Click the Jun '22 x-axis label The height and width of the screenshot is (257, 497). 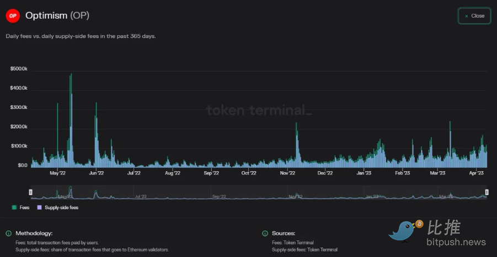click(x=97, y=173)
